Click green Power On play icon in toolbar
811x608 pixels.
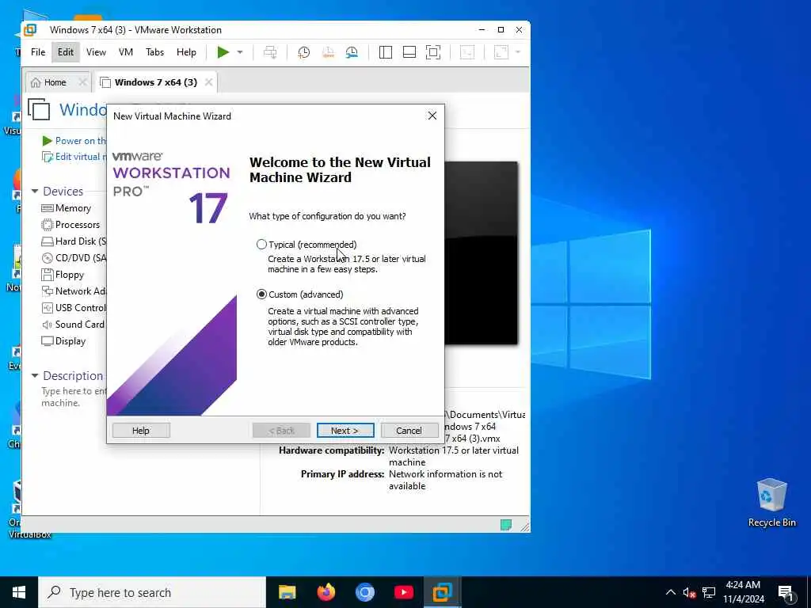(x=223, y=52)
